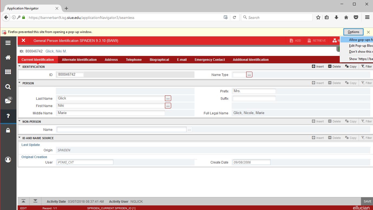Image resolution: width=373 pixels, height=210 pixels.
Task: Open the user profile icon in sidebar
Action: coord(8,160)
